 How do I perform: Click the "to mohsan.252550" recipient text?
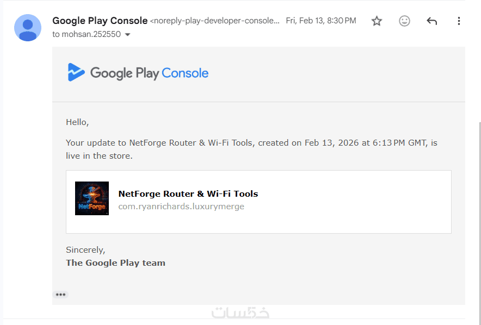coord(87,34)
